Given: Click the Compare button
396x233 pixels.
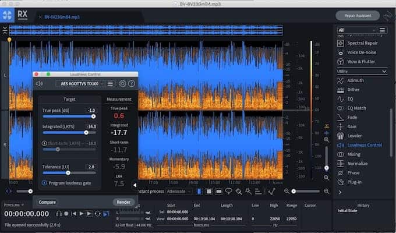Looking at the screenshot, I should click(47, 202).
